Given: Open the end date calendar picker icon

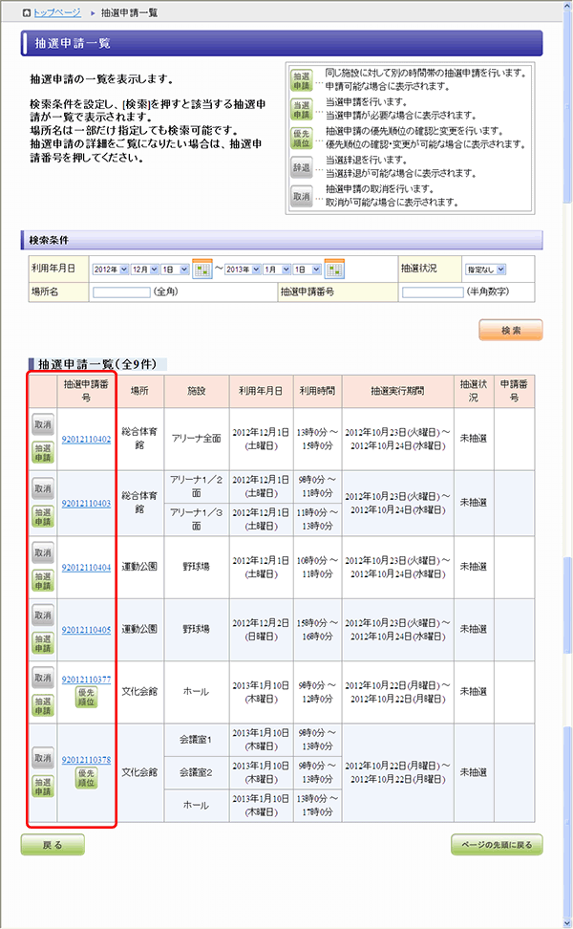Looking at the screenshot, I should (x=334, y=270).
